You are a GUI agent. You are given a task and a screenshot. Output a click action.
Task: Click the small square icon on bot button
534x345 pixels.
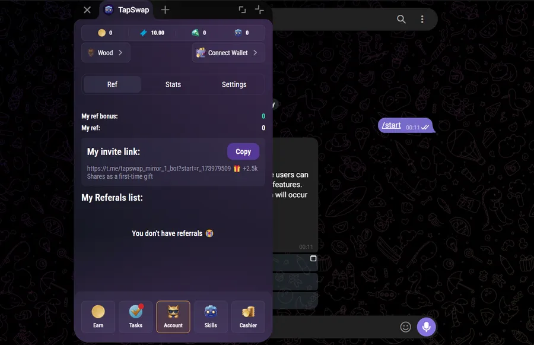click(x=313, y=258)
